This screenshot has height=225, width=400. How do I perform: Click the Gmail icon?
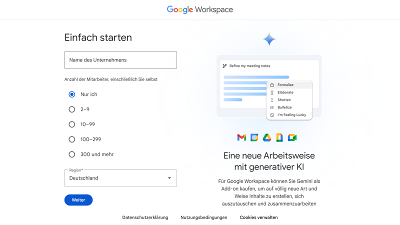[x=241, y=137]
